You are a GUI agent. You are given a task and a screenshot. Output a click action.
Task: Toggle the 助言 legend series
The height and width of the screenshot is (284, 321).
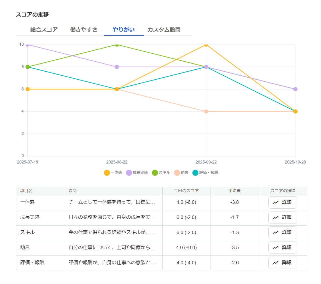181,172
